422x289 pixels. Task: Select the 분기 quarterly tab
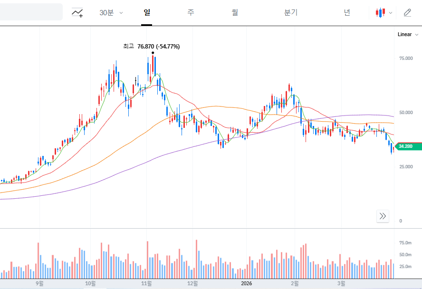click(x=290, y=13)
